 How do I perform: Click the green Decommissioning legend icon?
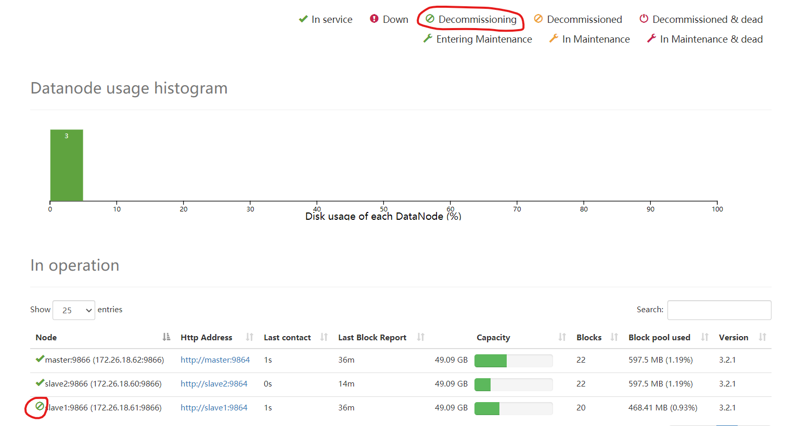430,19
